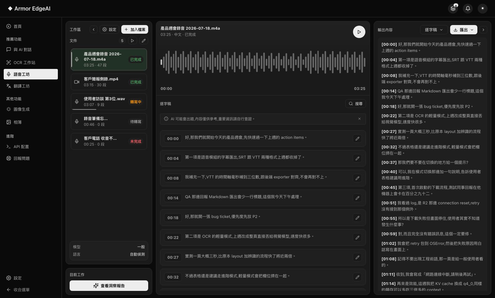Viewport: 495px width, 298px height.
Task: Select the file 客戶簡報側錄.mp4
Action: pos(109,82)
